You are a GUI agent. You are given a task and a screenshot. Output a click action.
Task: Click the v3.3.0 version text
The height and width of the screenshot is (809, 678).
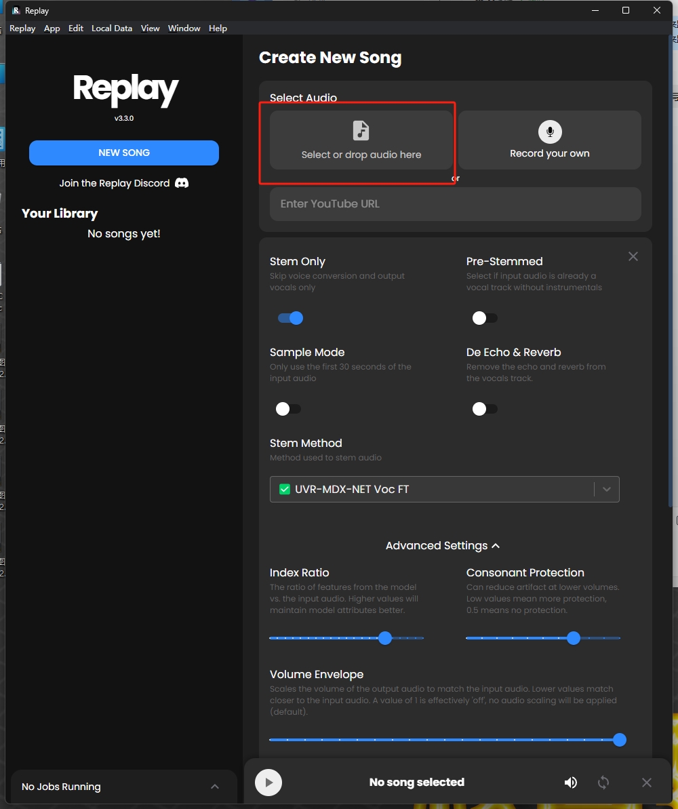tap(124, 118)
